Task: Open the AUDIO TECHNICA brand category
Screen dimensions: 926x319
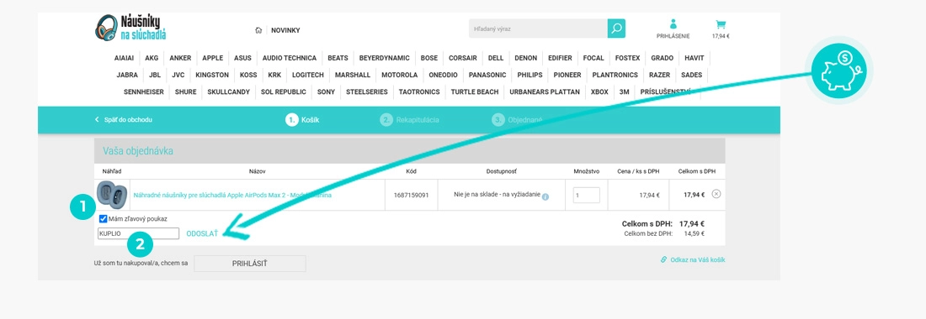Action: coord(290,58)
